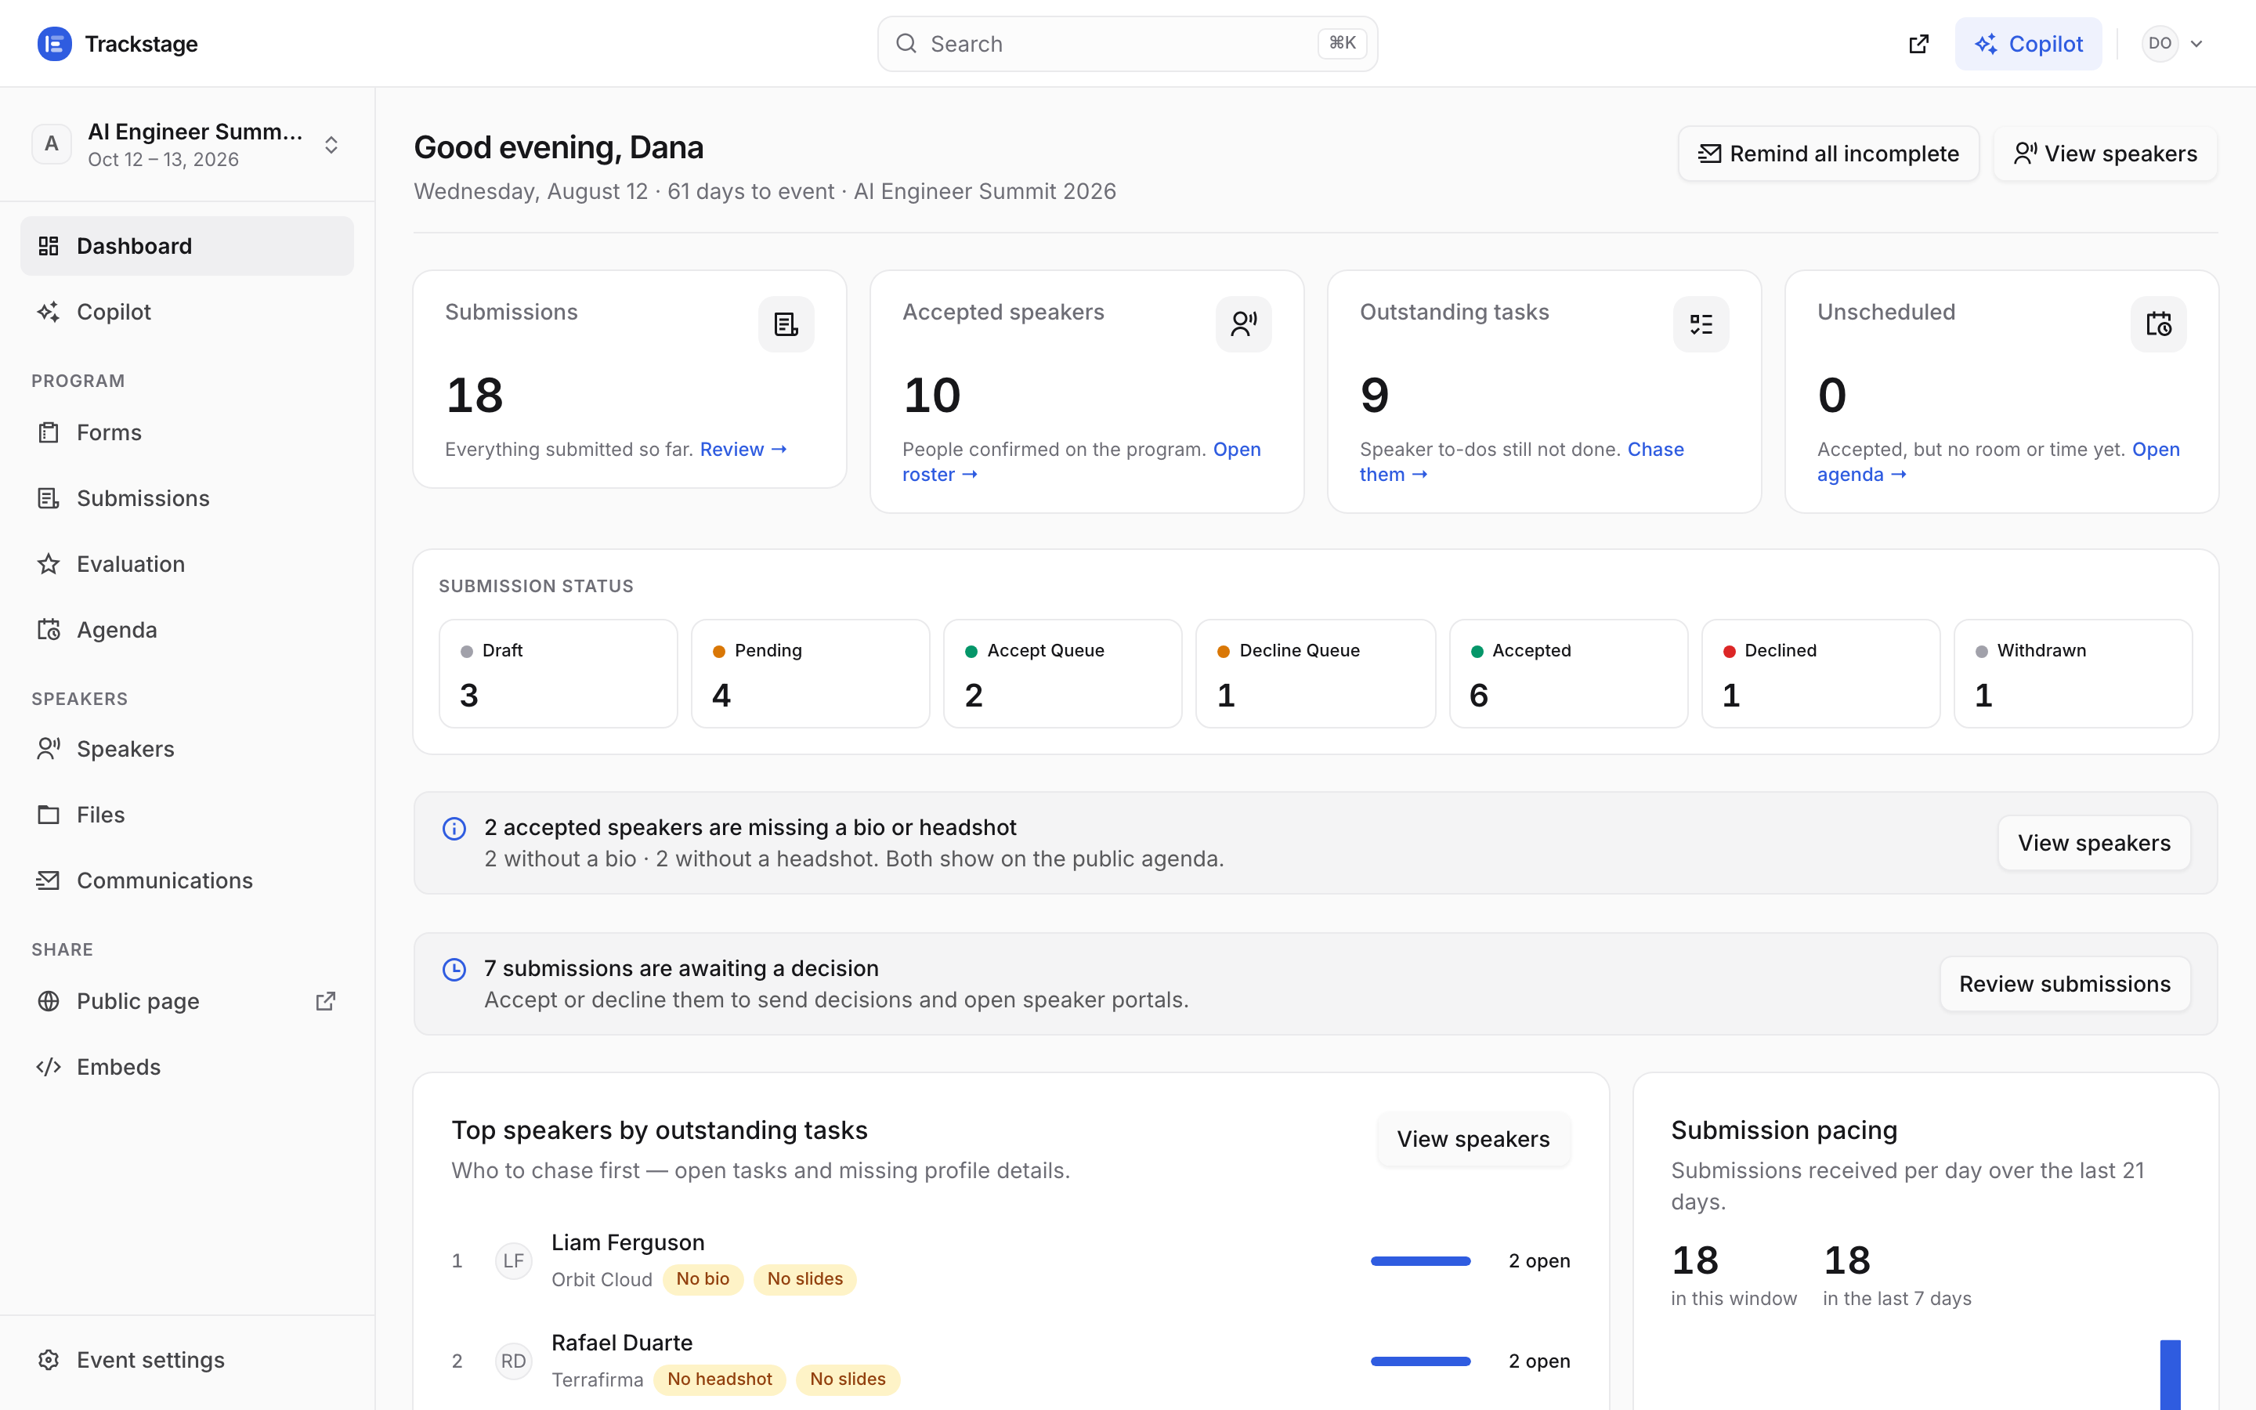
Task: Click the blue bar in Submission pacing chart
Action: click(2171, 1375)
